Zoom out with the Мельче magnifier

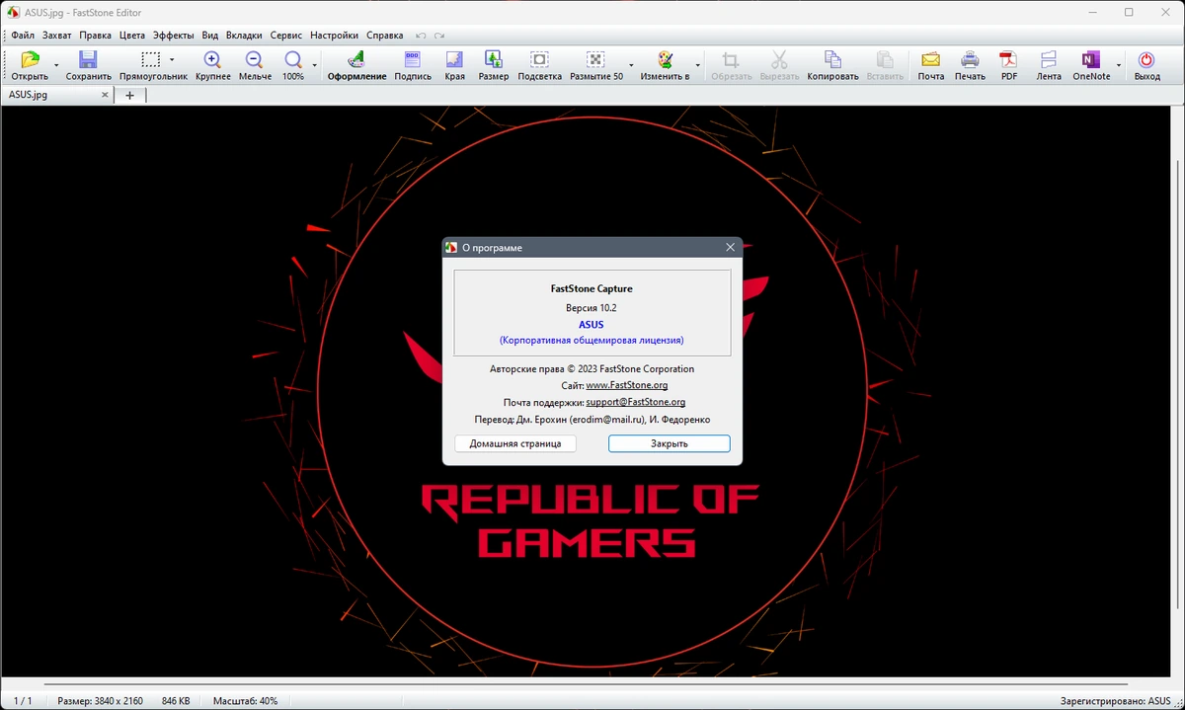coord(255,59)
